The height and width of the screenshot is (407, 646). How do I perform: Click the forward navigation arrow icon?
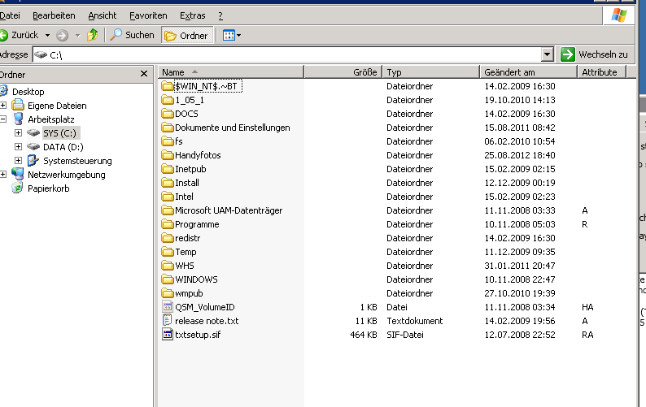pos(62,36)
